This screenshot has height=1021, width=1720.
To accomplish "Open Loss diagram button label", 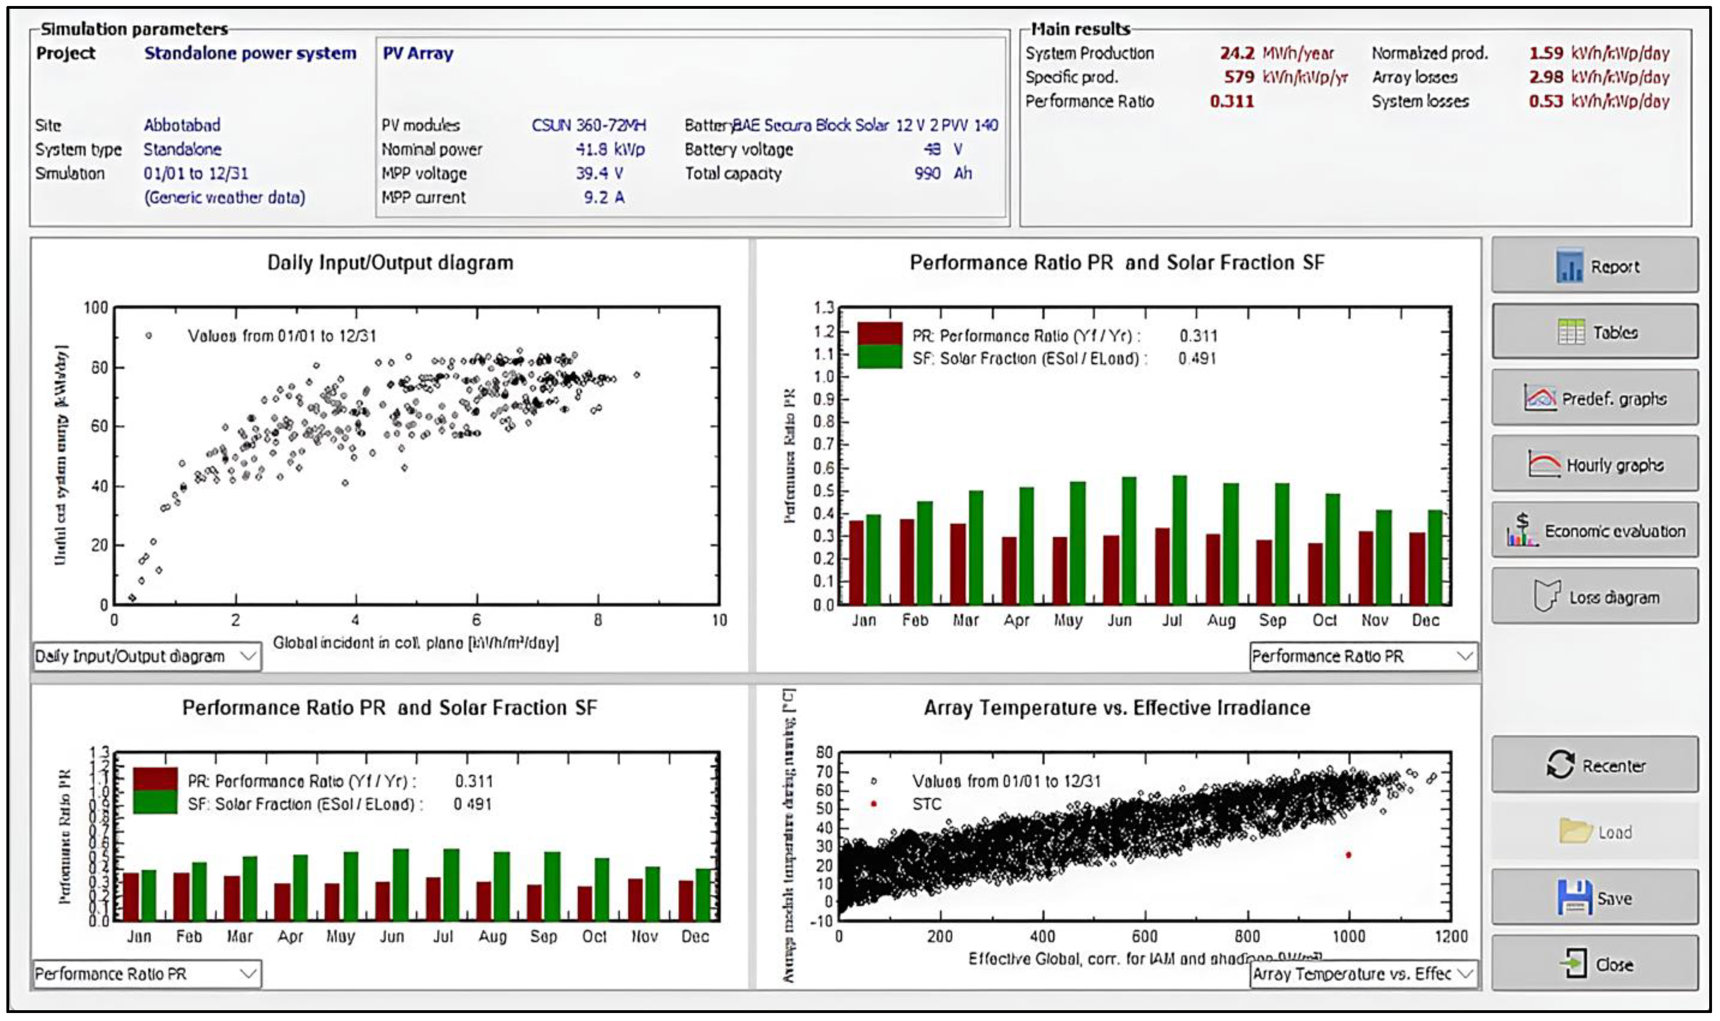I will [1614, 597].
